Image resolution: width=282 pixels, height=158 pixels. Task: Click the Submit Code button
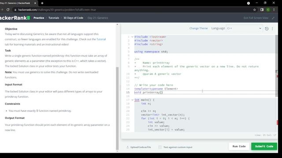pos(264,146)
